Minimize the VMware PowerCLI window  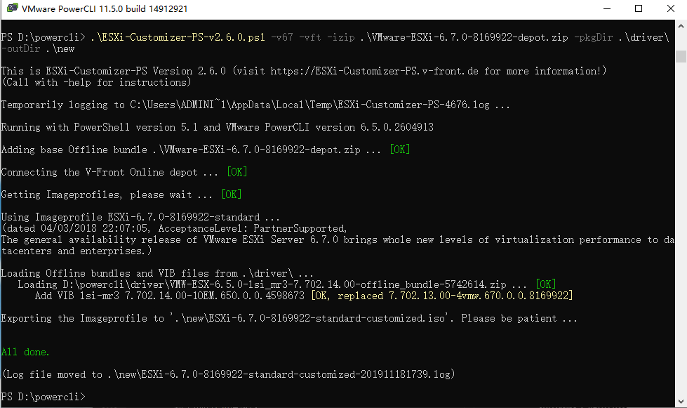tap(607, 8)
